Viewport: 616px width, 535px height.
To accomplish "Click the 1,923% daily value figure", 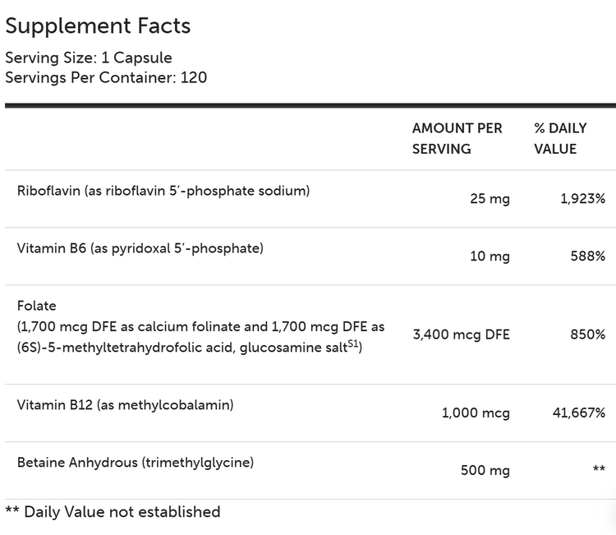I will coord(582,199).
